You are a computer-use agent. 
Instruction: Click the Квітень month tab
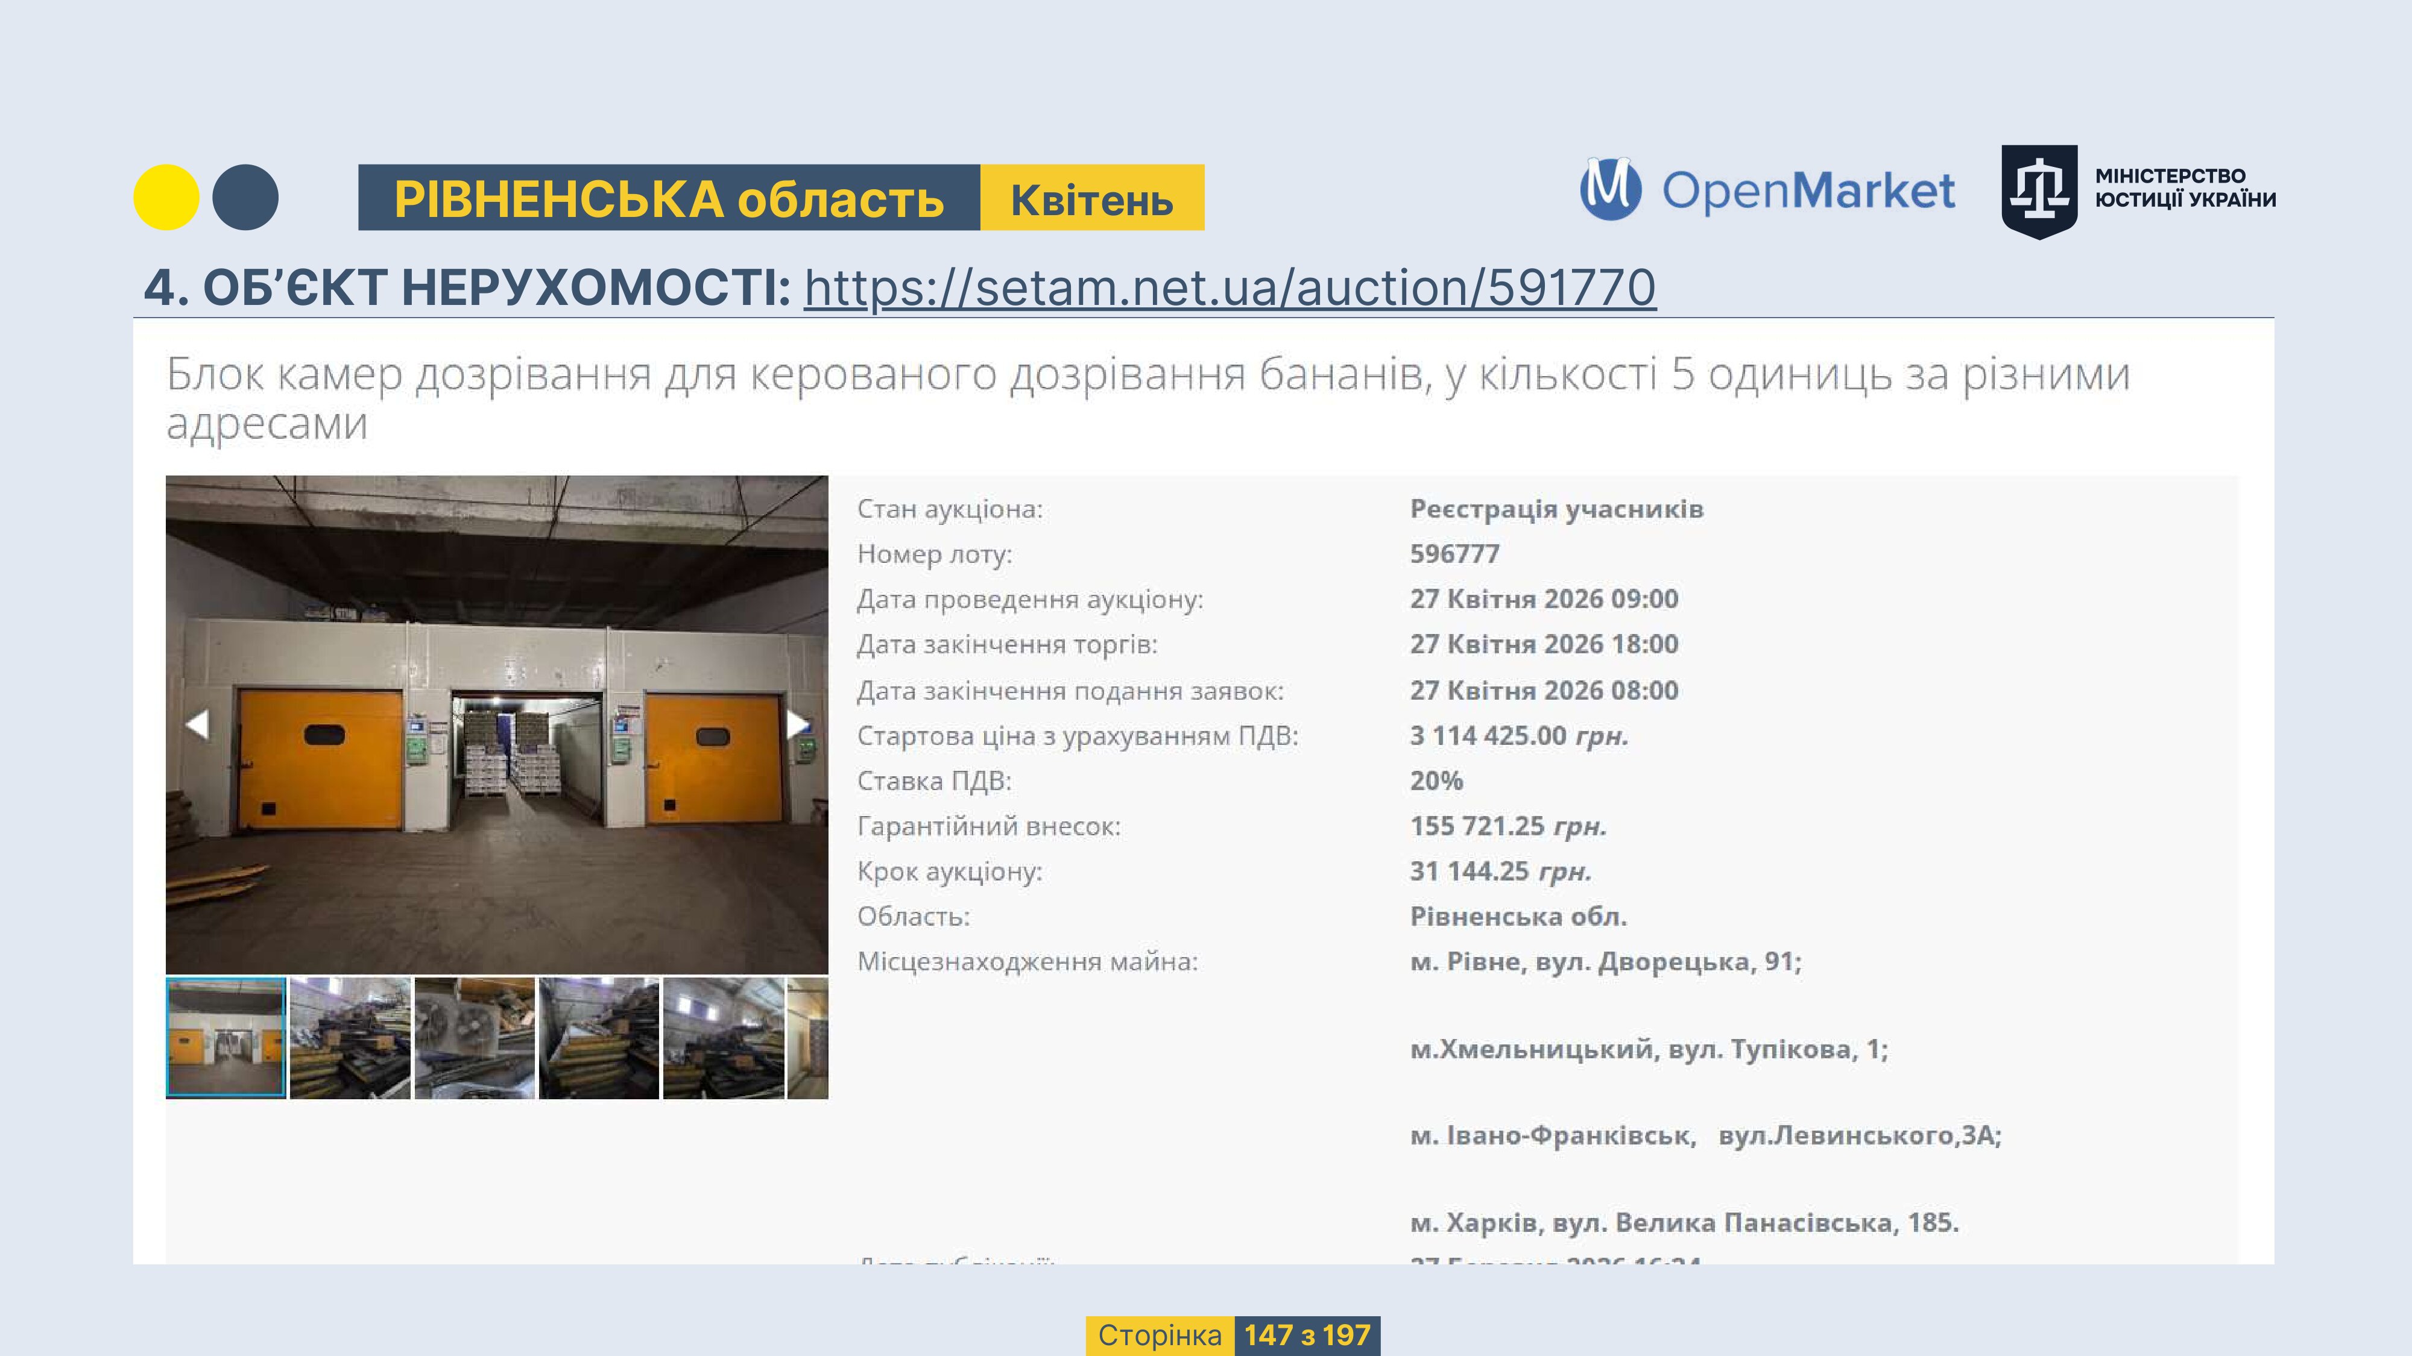1092,198
